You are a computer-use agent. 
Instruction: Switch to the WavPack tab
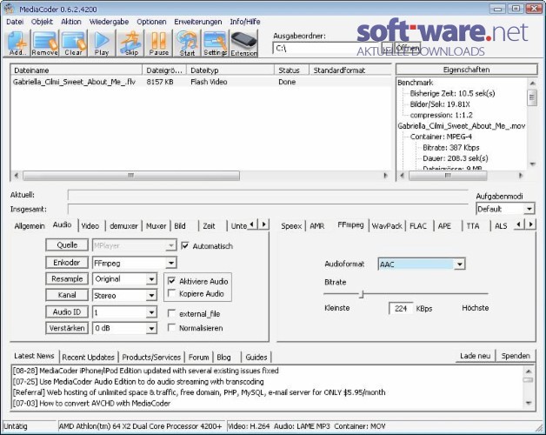387,226
